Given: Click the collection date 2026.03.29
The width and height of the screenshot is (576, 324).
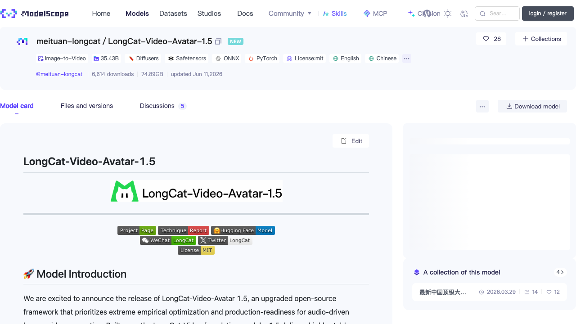Looking at the screenshot, I should click(x=497, y=292).
